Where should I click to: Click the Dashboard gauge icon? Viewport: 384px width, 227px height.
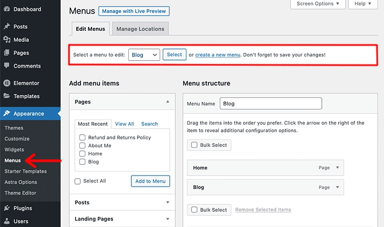tap(7, 9)
